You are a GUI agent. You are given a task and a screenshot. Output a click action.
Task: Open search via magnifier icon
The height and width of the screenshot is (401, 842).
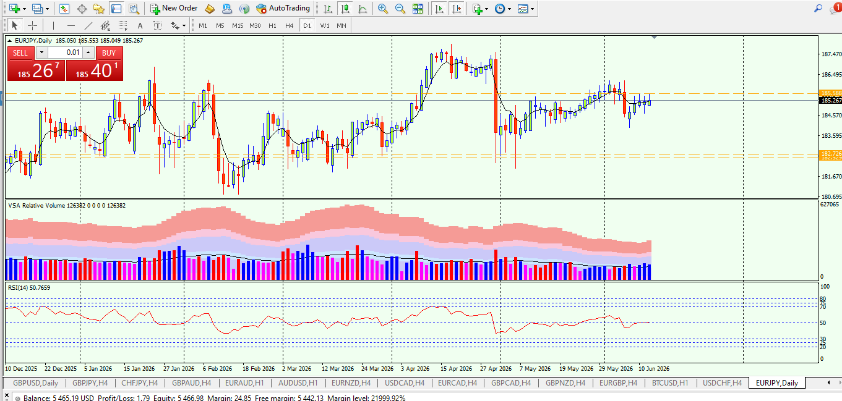click(818, 8)
